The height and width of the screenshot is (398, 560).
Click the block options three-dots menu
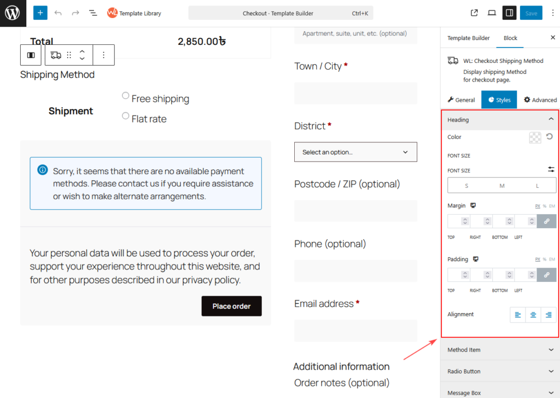click(103, 55)
